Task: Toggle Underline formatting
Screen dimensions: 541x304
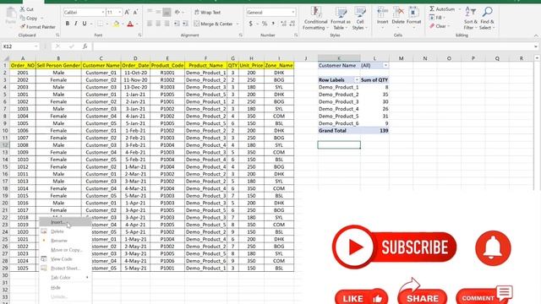Action: click(x=85, y=24)
